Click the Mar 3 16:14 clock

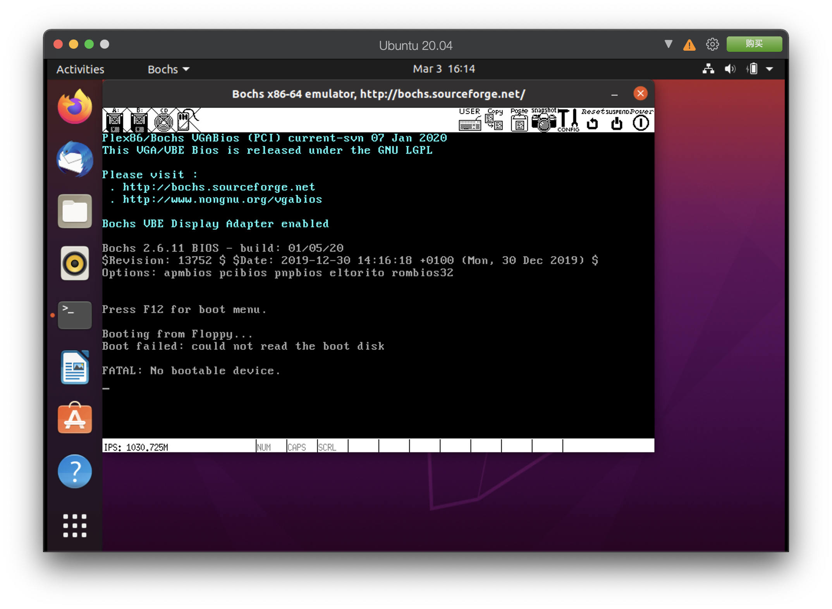pyautogui.click(x=444, y=69)
